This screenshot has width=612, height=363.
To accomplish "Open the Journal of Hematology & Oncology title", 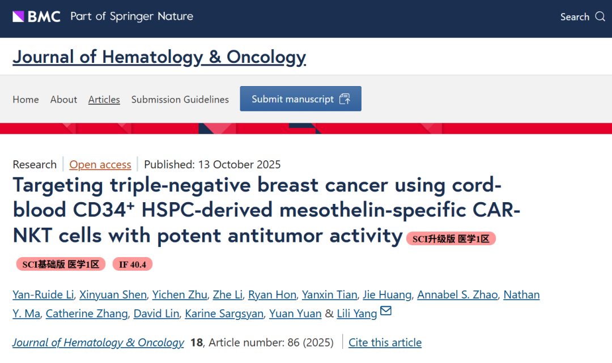I will pos(159,57).
